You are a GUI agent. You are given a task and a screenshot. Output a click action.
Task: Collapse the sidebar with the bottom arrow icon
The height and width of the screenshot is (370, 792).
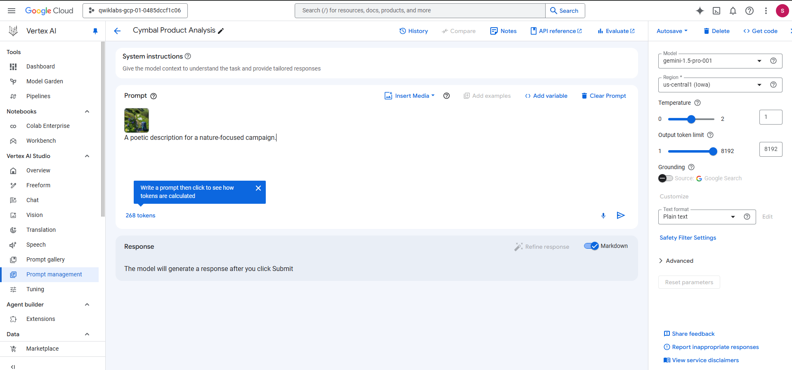[13, 367]
